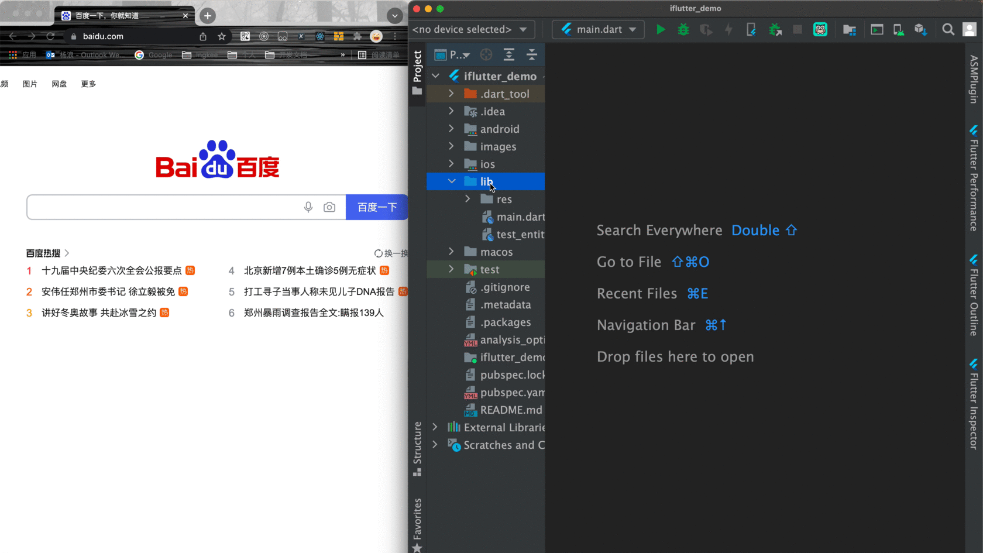Viewport: 983px width, 553px height.
Task: Click the 百度一下 search button
Action: pos(377,207)
